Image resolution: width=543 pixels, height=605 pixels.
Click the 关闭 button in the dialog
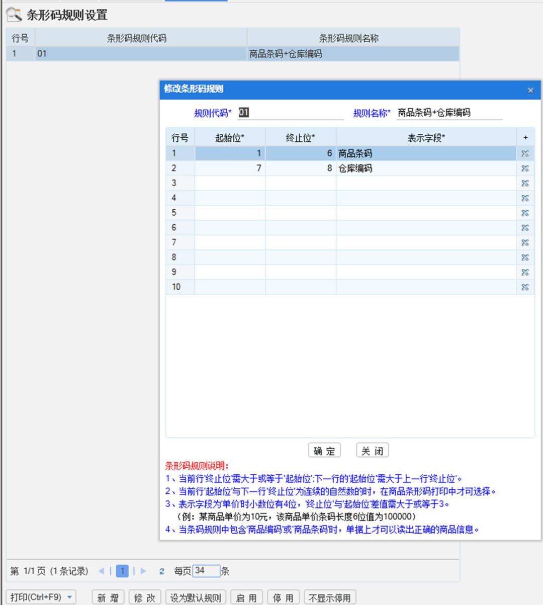pos(372,451)
